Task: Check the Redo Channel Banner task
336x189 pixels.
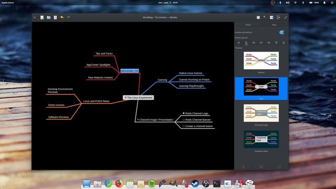Action: [x=184, y=120]
